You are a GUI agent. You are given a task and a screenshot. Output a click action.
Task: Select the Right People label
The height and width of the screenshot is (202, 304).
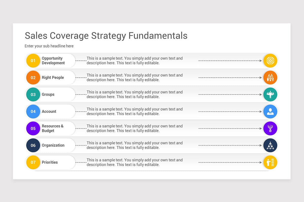[53, 78]
